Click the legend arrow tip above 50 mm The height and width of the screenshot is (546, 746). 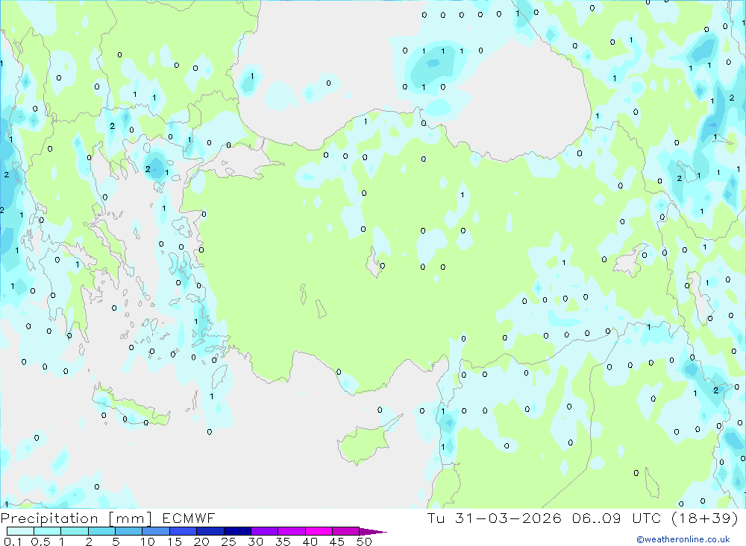pyautogui.click(x=373, y=532)
